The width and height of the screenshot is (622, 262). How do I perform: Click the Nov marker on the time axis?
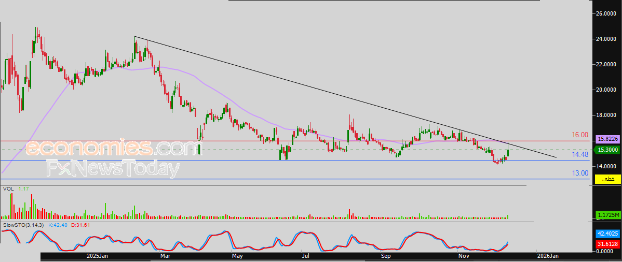click(x=464, y=256)
